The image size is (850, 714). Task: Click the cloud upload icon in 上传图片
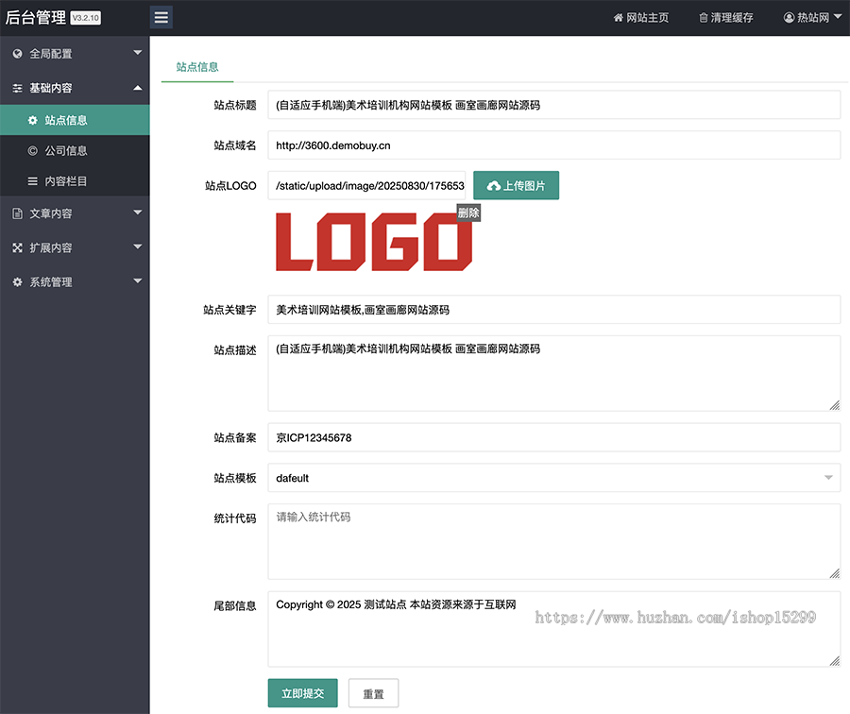click(493, 186)
